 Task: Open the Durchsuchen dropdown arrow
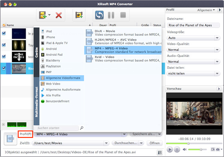141,143
